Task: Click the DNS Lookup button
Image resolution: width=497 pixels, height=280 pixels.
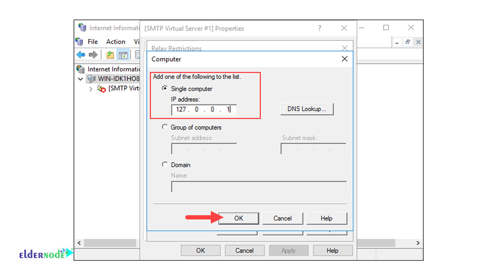Action: coord(307,109)
